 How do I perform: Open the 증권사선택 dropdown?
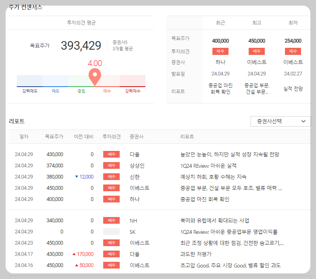[x=280, y=121]
